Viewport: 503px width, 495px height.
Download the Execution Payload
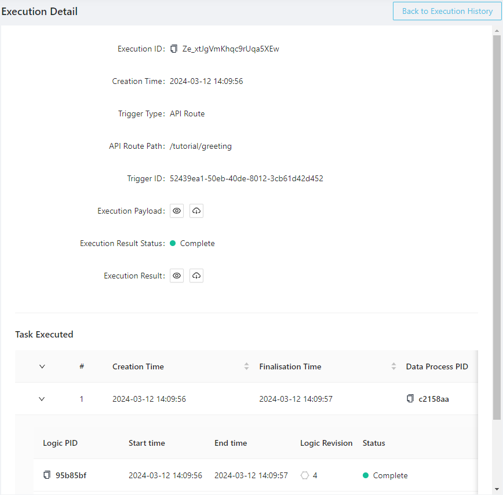point(196,211)
